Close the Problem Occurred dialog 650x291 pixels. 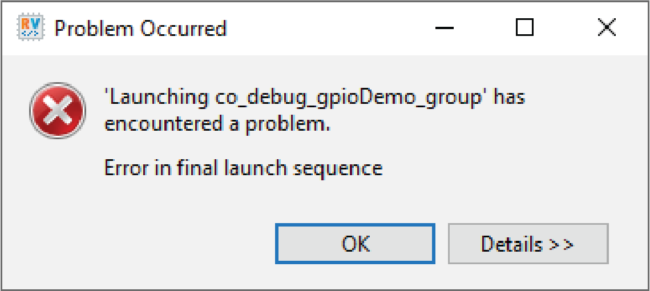(605, 28)
